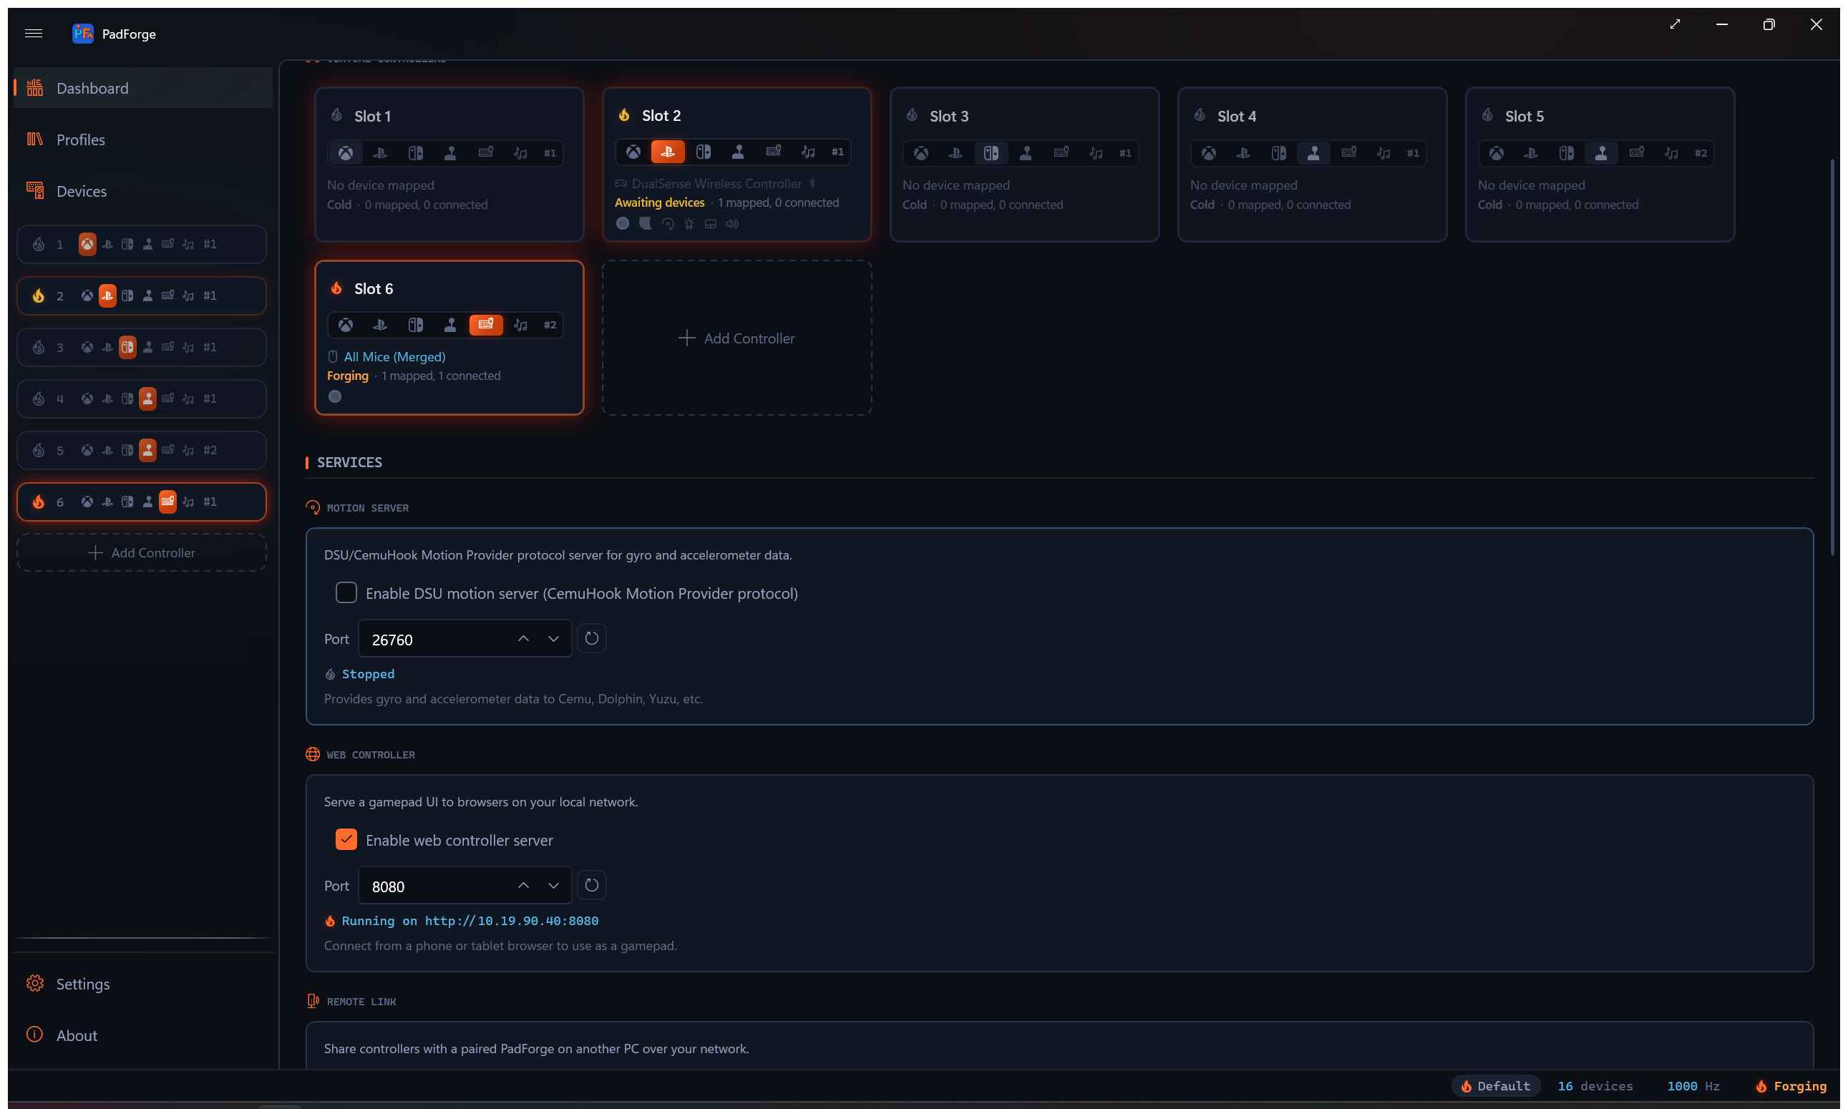The image size is (1848, 1109).
Task: Open #1 index selector in Slot 2 card
Action: point(838,152)
